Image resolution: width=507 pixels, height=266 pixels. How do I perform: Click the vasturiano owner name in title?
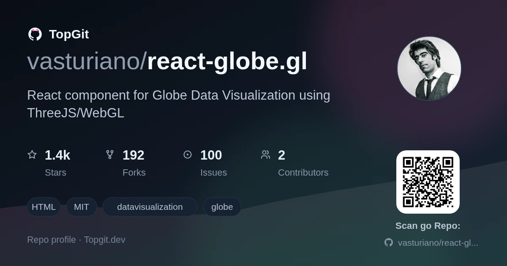pos(84,62)
